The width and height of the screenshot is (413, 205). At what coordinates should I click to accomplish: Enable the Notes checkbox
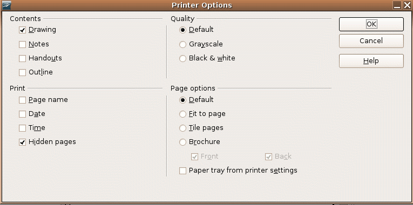coord(22,44)
